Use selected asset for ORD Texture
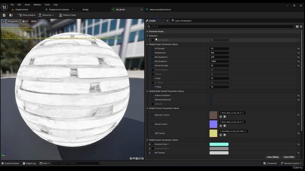Image resolution: width=305 pixels, height=171 pixels. [x=221, y=135]
